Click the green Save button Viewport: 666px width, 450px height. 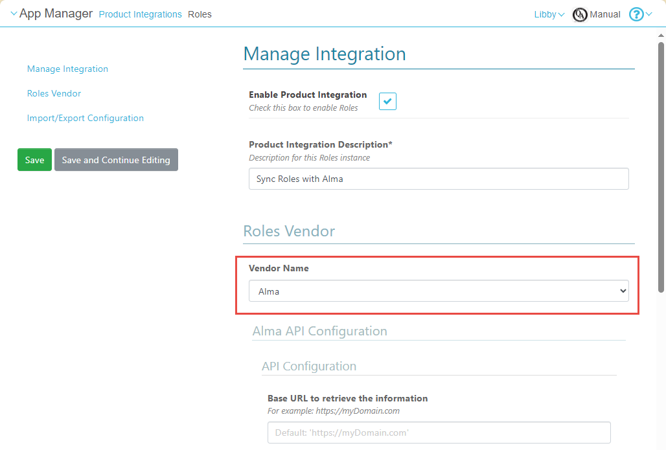pos(34,160)
